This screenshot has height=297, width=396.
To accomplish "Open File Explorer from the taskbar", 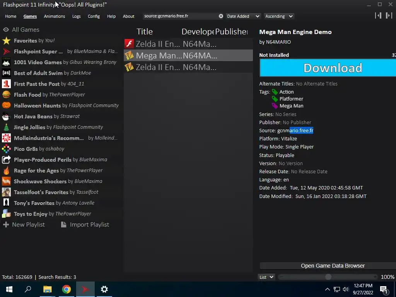I will 47,289.
